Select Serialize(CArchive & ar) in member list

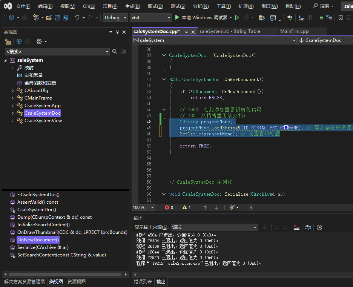pos(43,247)
